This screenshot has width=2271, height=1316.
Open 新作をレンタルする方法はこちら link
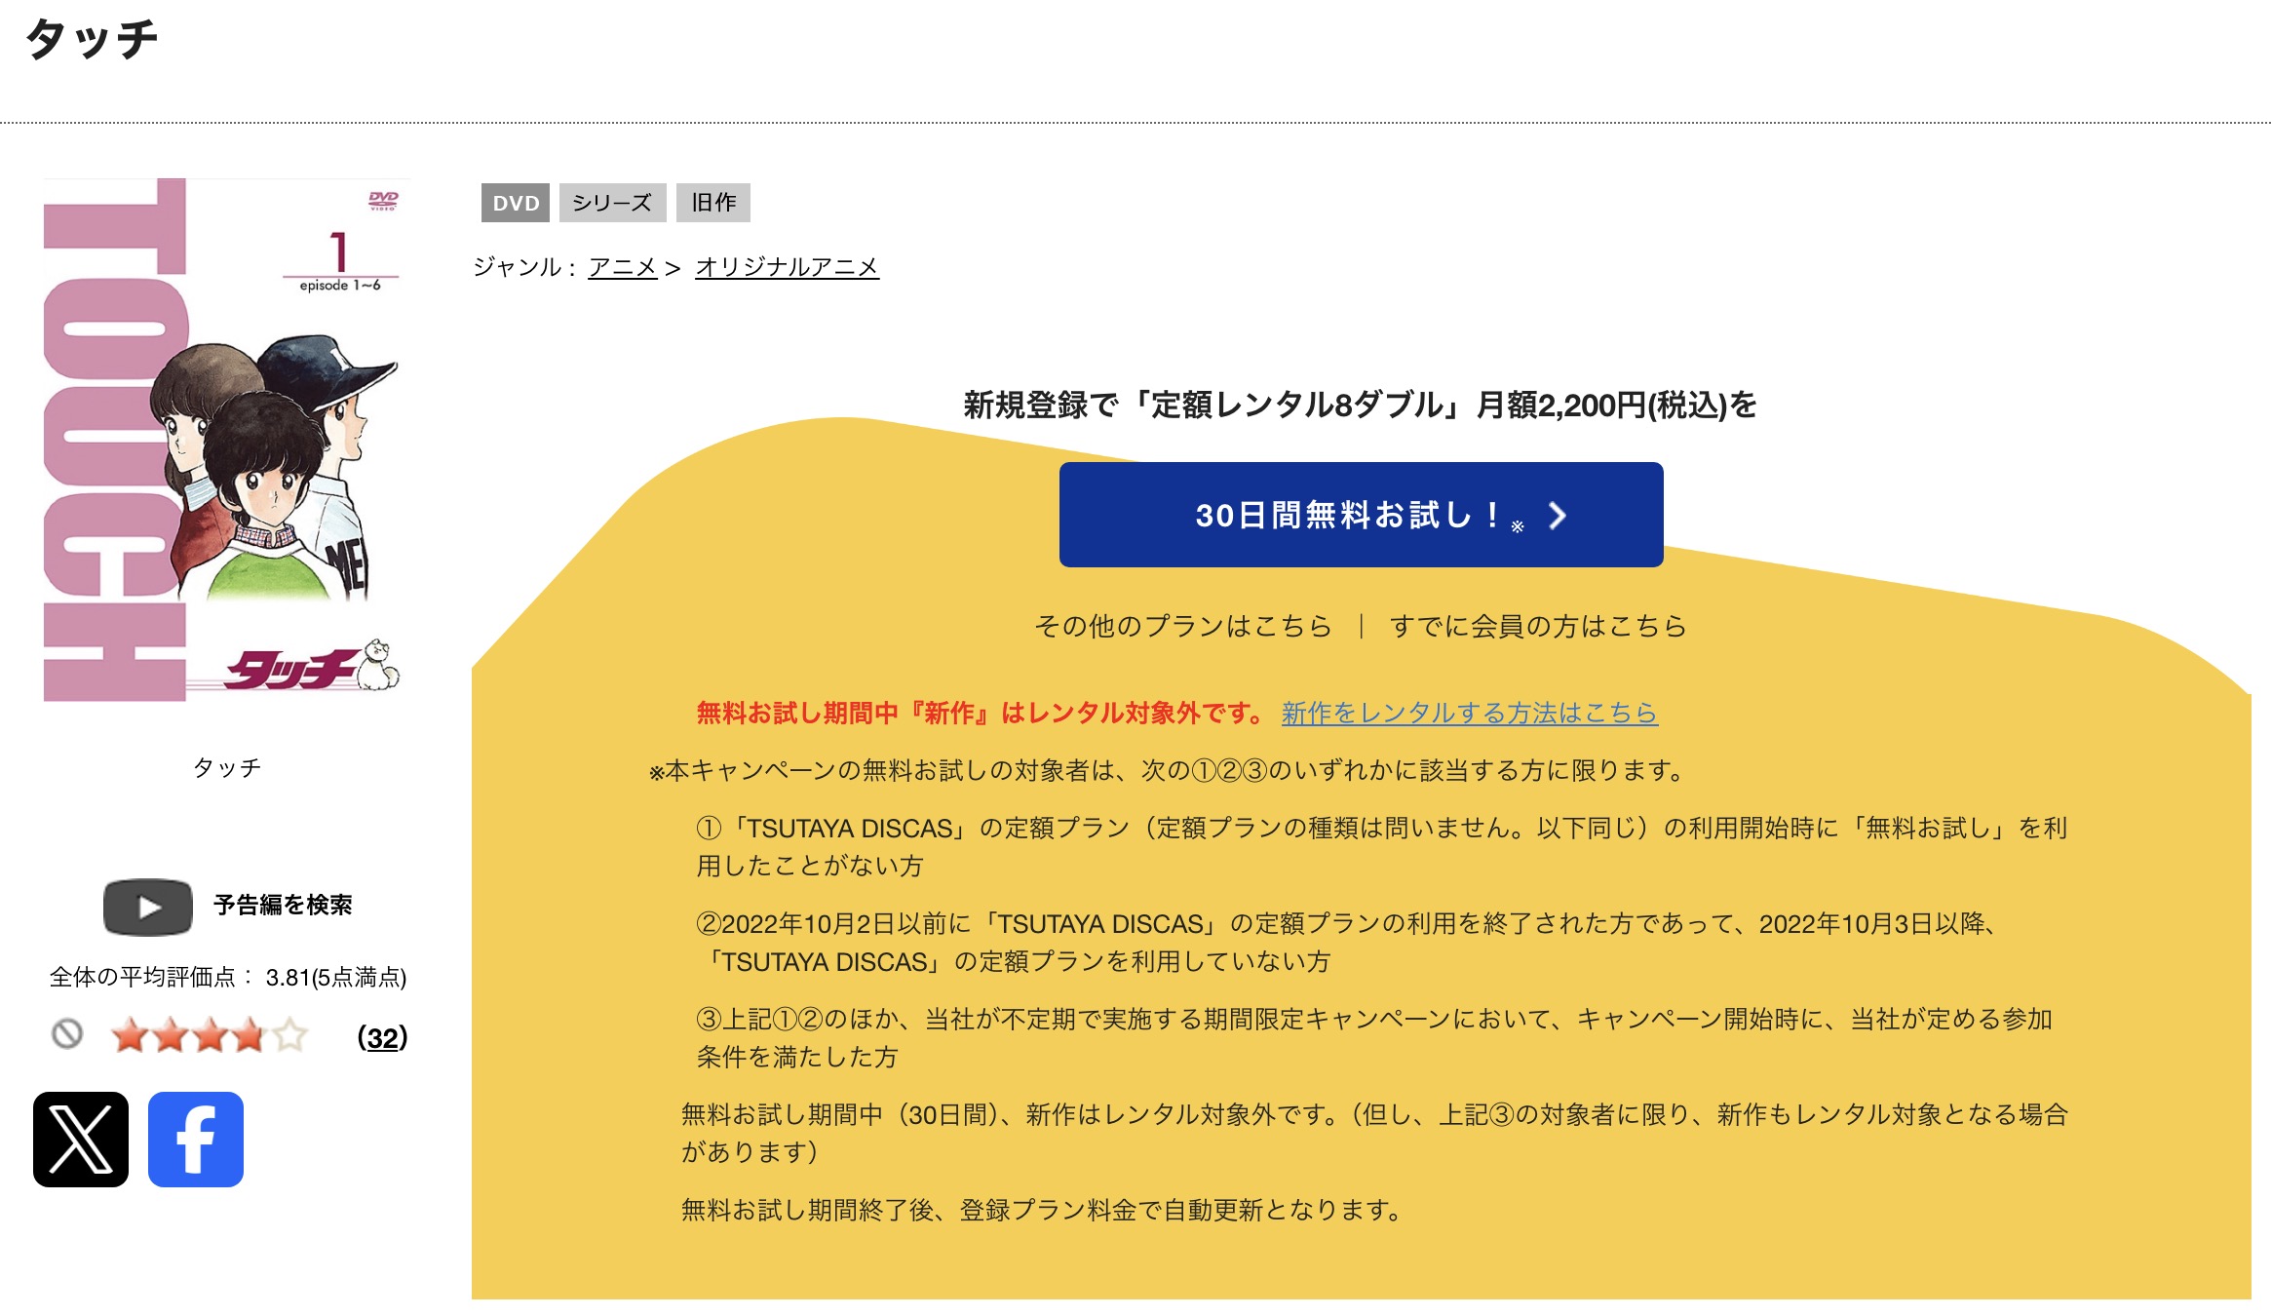[x=1469, y=714]
